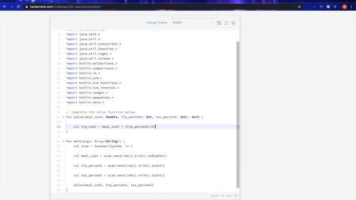Reload the HackerRank page

coord(18,7)
